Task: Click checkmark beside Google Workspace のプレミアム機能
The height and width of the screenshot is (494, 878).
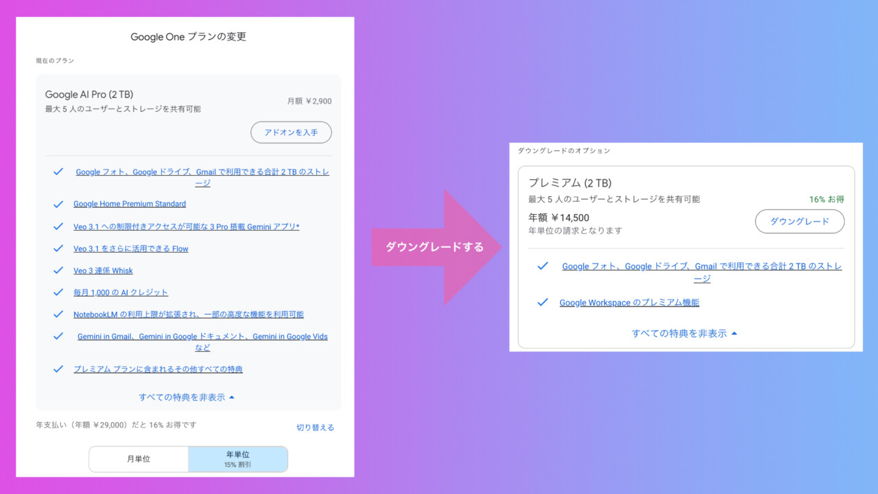Action: [x=543, y=302]
